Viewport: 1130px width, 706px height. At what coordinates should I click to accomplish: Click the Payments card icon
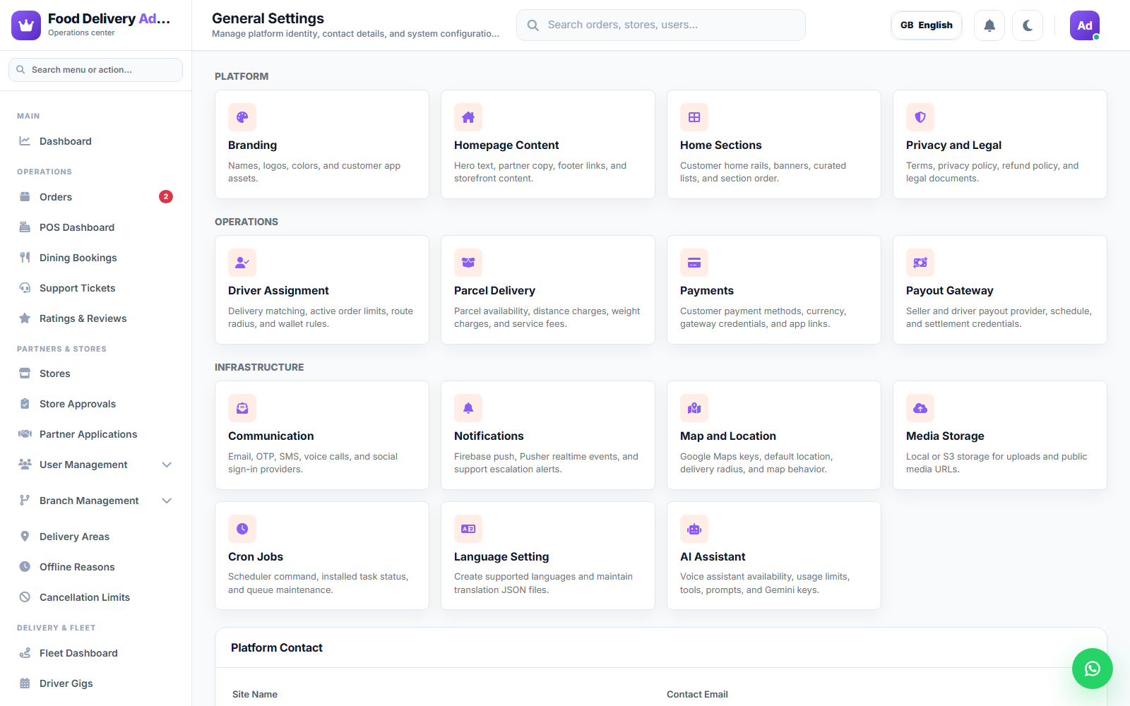click(x=694, y=263)
